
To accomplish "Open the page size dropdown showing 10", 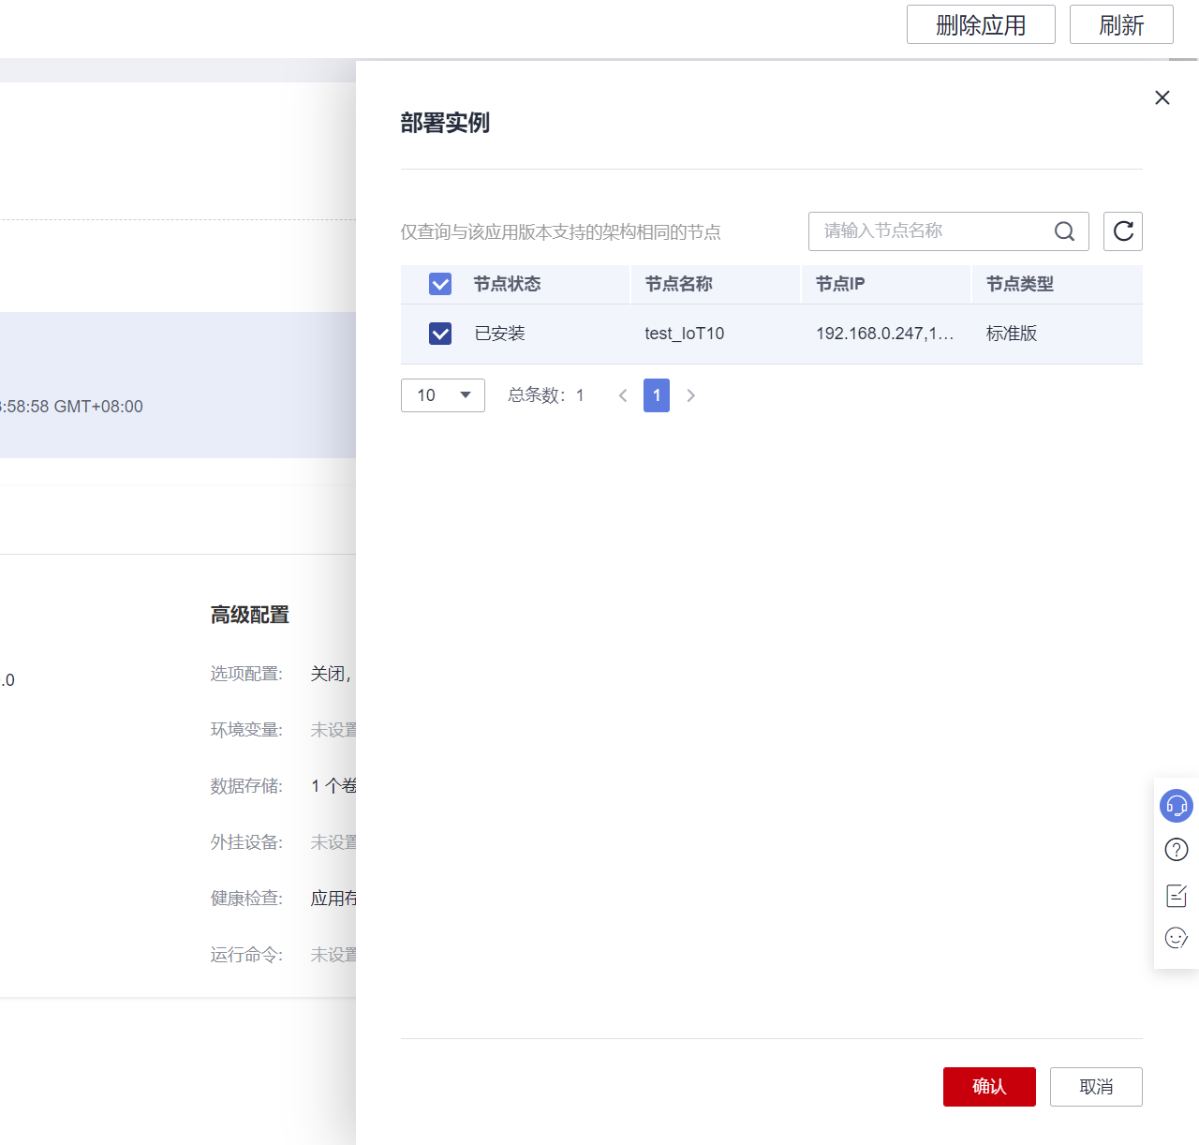I will click(443, 395).
